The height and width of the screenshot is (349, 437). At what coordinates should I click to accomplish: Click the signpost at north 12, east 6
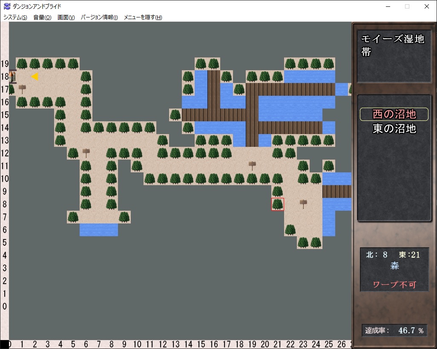pyautogui.click(x=86, y=153)
